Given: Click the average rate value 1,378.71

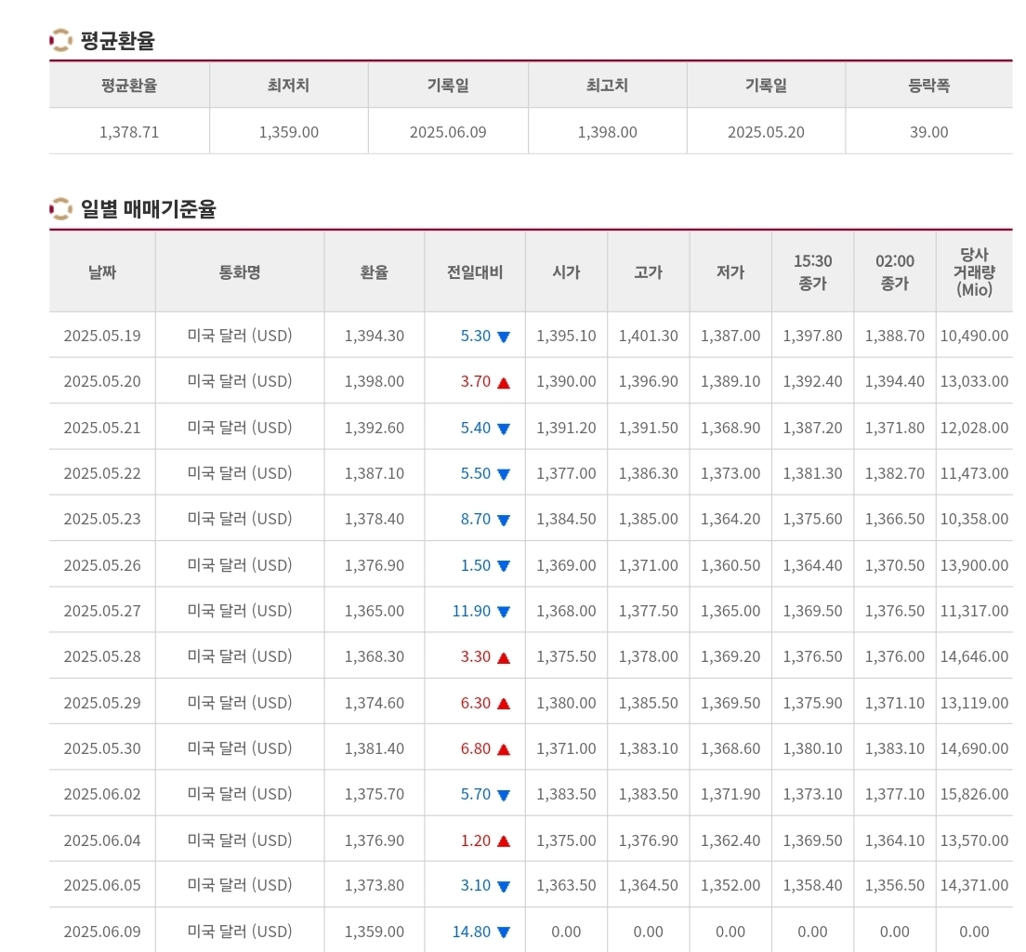Looking at the screenshot, I should click(129, 132).
